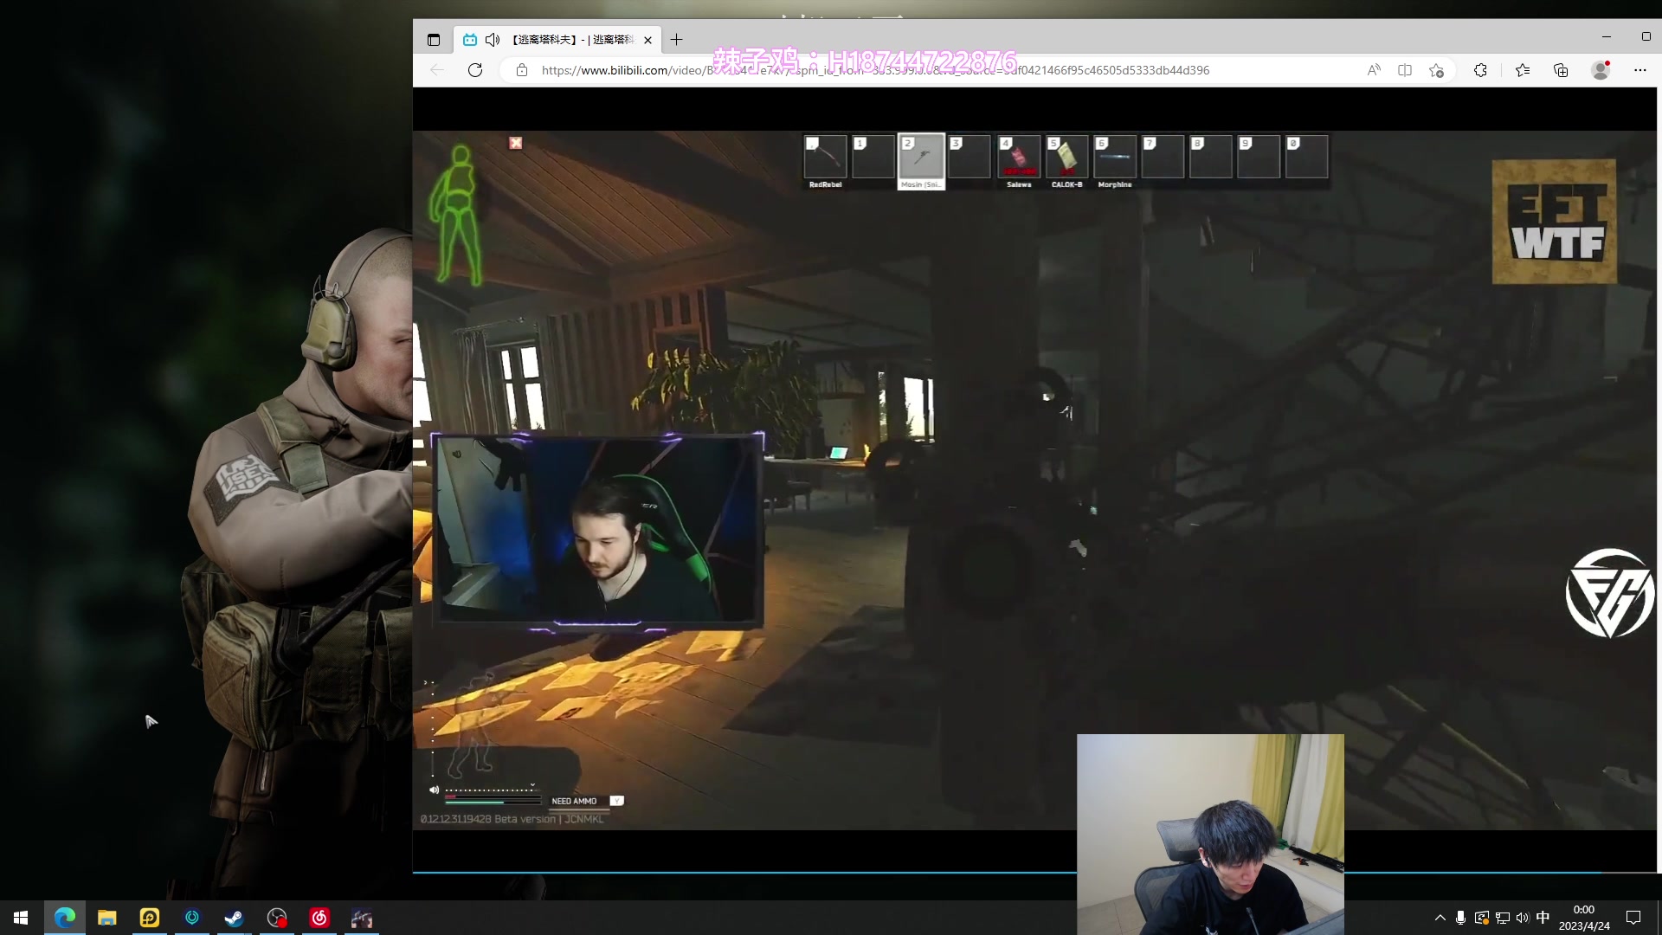Switch the 中 input method indicator

point(1543,918)
